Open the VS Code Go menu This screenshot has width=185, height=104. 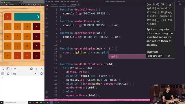[65, 1]
